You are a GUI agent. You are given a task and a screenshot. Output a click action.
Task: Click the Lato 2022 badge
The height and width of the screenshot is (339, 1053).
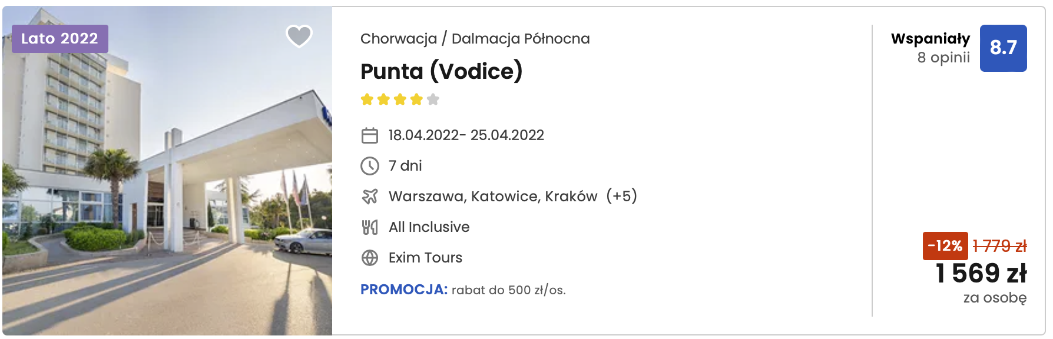[x=59, y=39]
